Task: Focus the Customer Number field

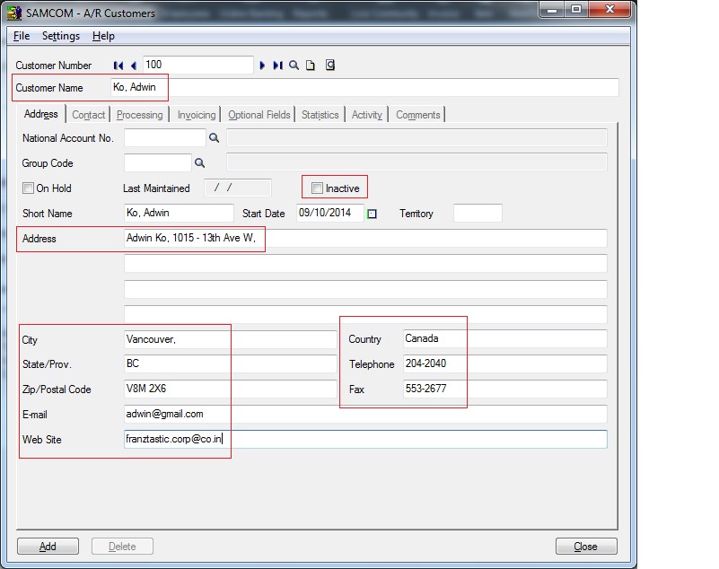Action: coord(198,65)
